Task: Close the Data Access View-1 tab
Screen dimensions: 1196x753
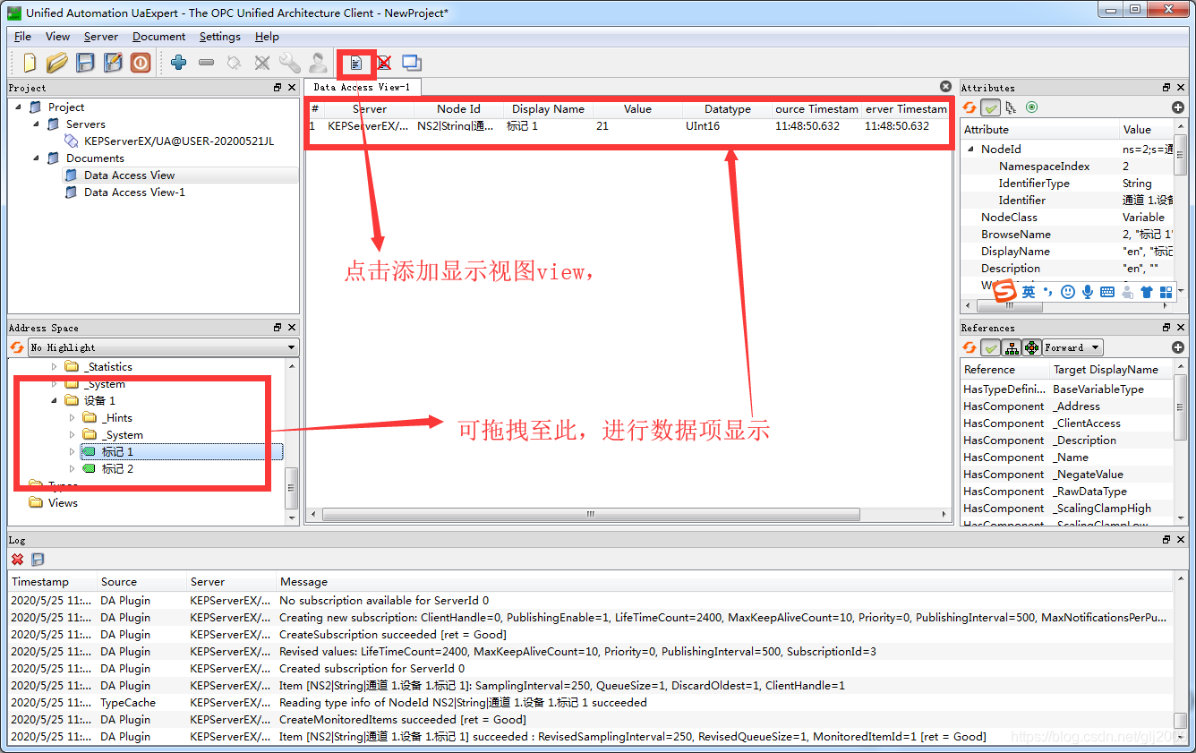Action: [x=945, y=87]
